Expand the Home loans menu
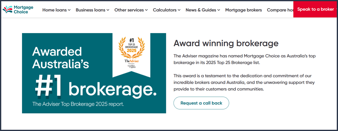Viewport: 338px width, 131px height. (x=55, y=10)
